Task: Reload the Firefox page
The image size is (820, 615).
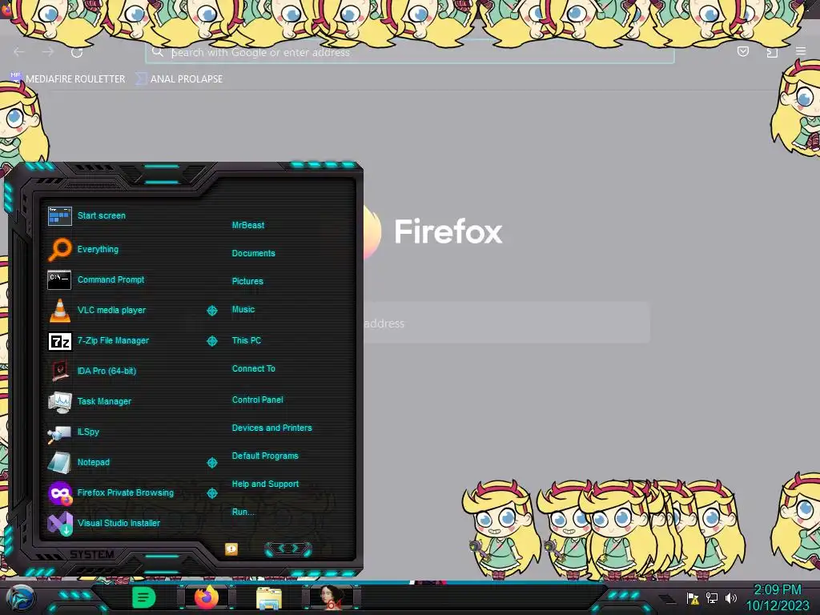Action: coord(77,52)
